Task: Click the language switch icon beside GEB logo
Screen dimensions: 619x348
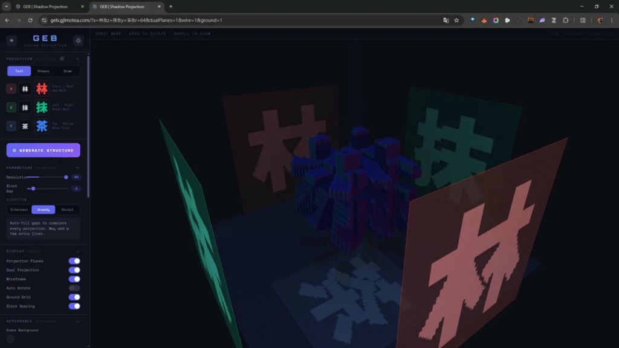Action: (x=11, y=40)
